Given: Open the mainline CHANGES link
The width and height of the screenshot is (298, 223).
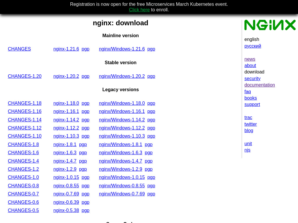Looking at the screenshot, I should pyautogui.click(x=19, y=49).
